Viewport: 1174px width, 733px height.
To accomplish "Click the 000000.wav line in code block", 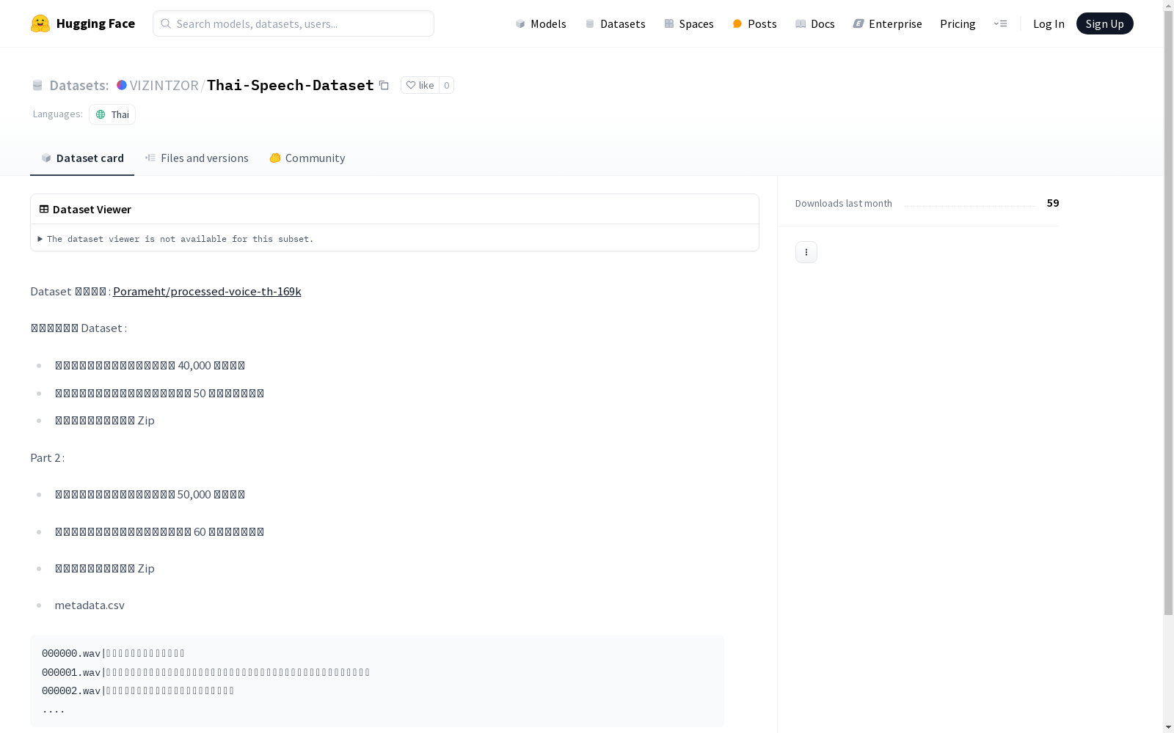I will [114, 653].
